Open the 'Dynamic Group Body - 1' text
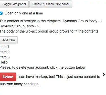This screenshot has width=106, height=95. (82, 21)
